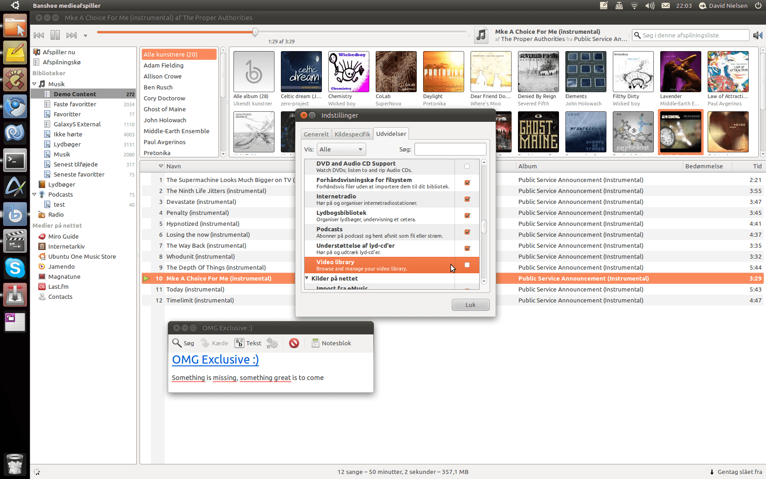Skip to the next track
The width and height of the screenshot is (766, 479).
pyautogui.click(x=71, y=35)
